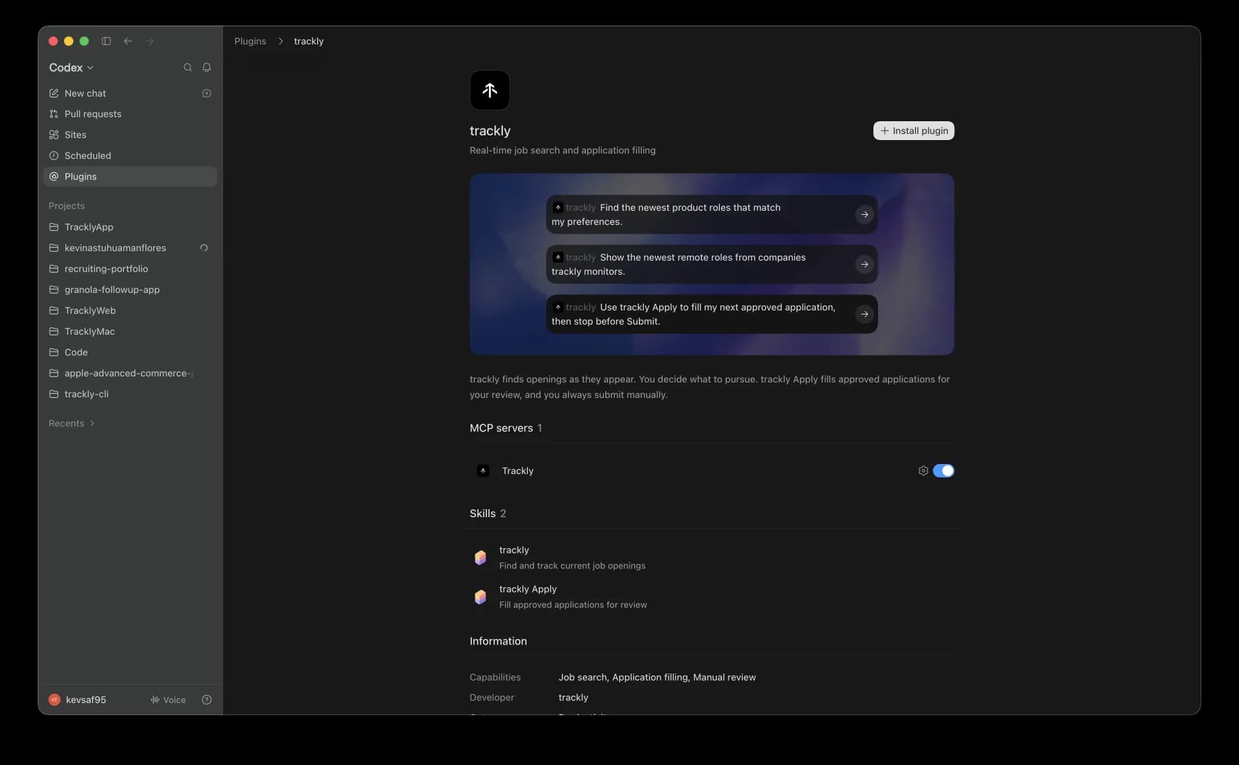This screenshot has width=1239, height=765.
Task: Open Scheduled section
Action: [130, 156]
